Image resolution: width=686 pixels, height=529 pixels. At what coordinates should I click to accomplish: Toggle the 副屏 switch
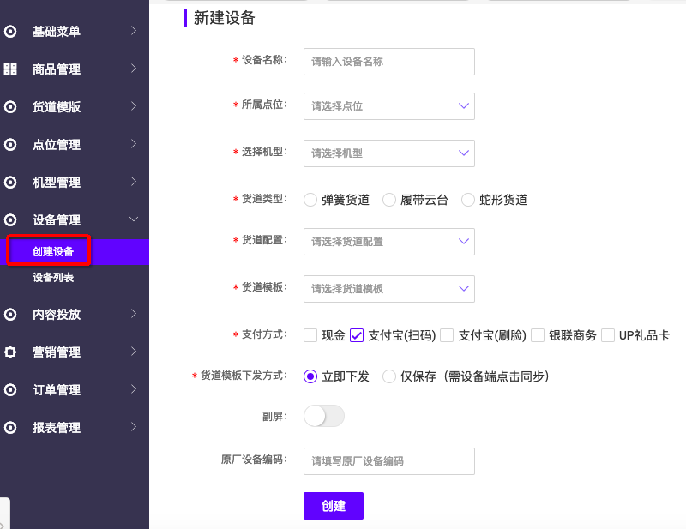(324, 416)
